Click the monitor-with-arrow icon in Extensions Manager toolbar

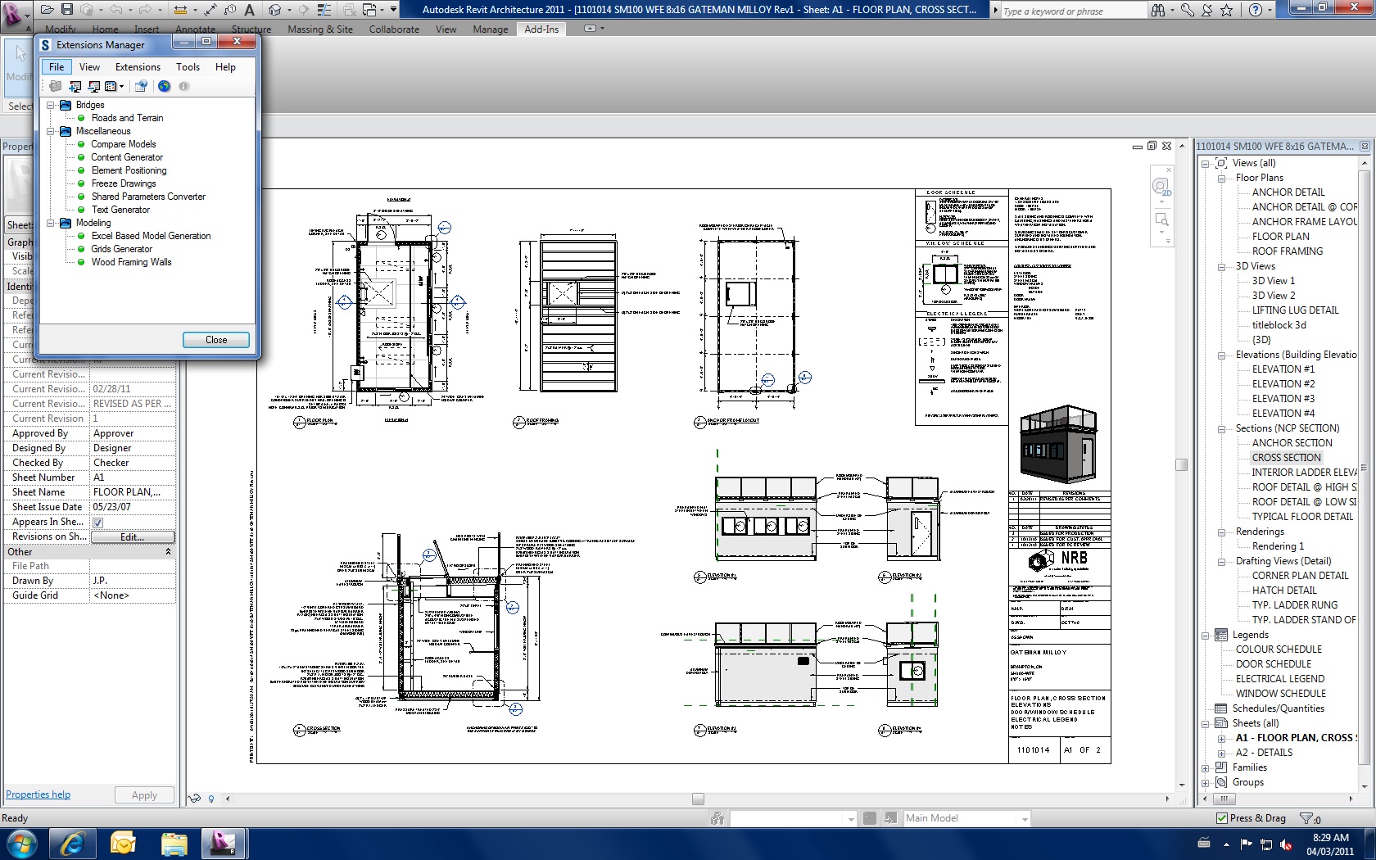[x=93, y=86]
